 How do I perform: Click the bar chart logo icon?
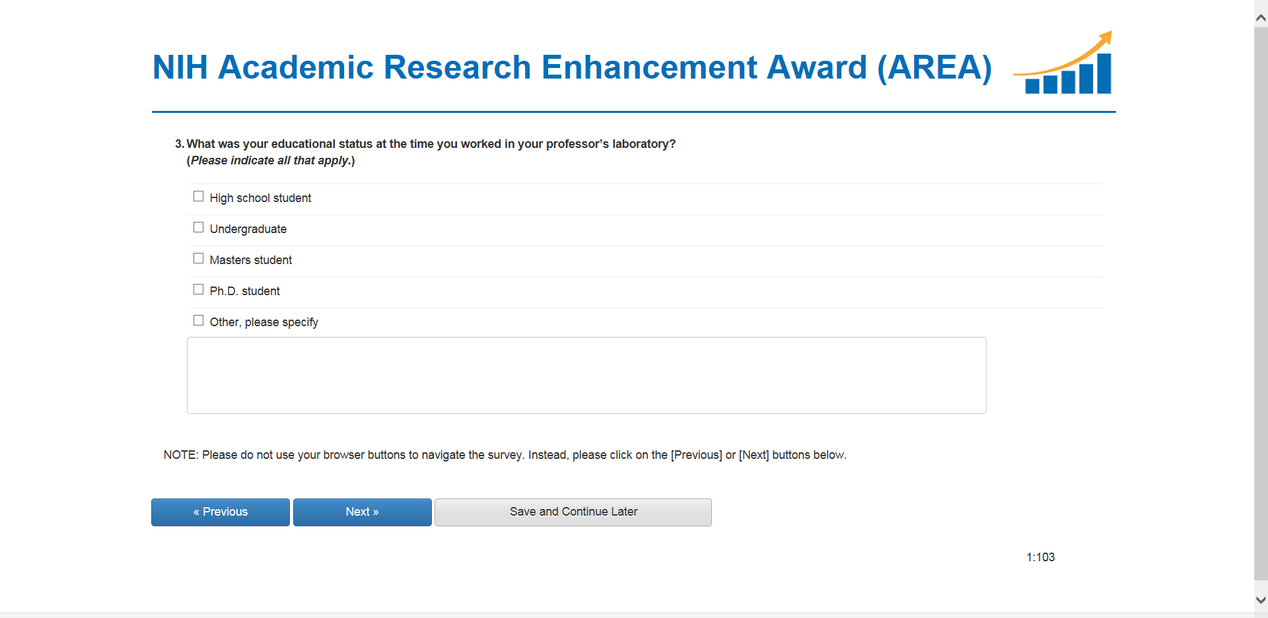click(x=1065, y=65)
